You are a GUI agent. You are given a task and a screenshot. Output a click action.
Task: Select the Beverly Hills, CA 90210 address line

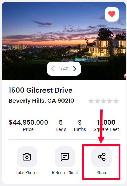click(41, 101)
